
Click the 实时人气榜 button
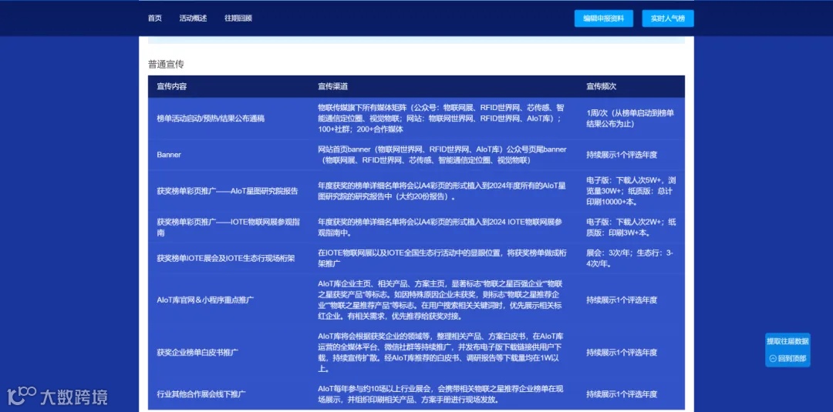coord(668,18)
